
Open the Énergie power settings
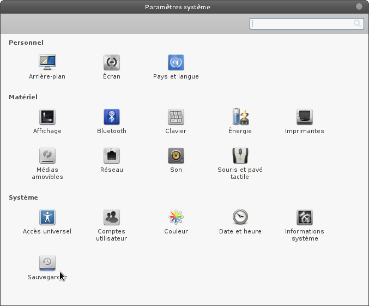coord(240,117)
